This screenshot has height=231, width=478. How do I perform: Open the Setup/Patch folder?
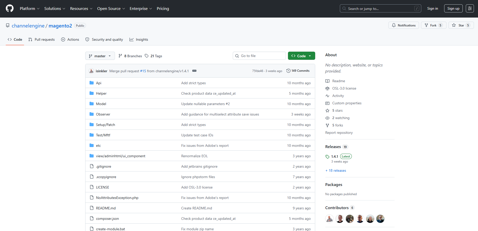106,125
